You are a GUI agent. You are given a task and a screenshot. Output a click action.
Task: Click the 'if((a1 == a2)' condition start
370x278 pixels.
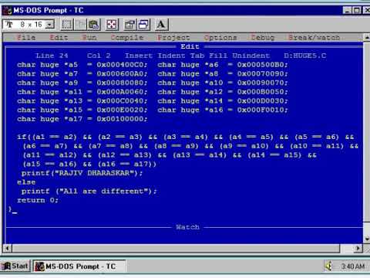point(47,137)
